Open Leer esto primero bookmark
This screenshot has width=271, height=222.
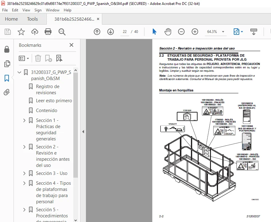point(54,101)
